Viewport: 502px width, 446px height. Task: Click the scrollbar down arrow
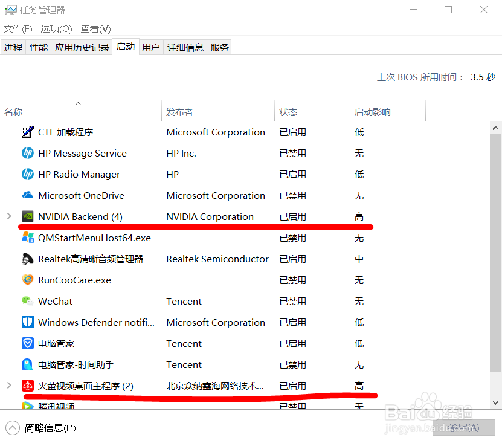495,402
